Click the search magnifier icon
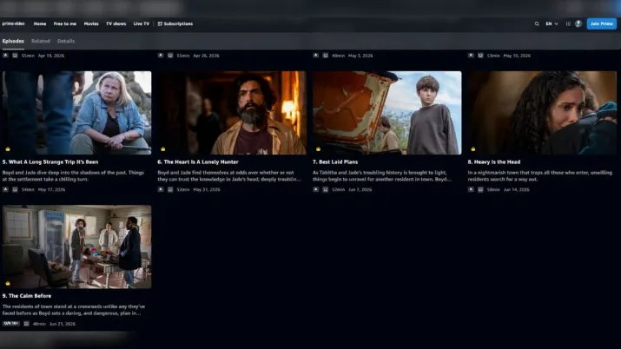This screenshot has width=621, height=349. pyautogui.click(x=537, y=23)
